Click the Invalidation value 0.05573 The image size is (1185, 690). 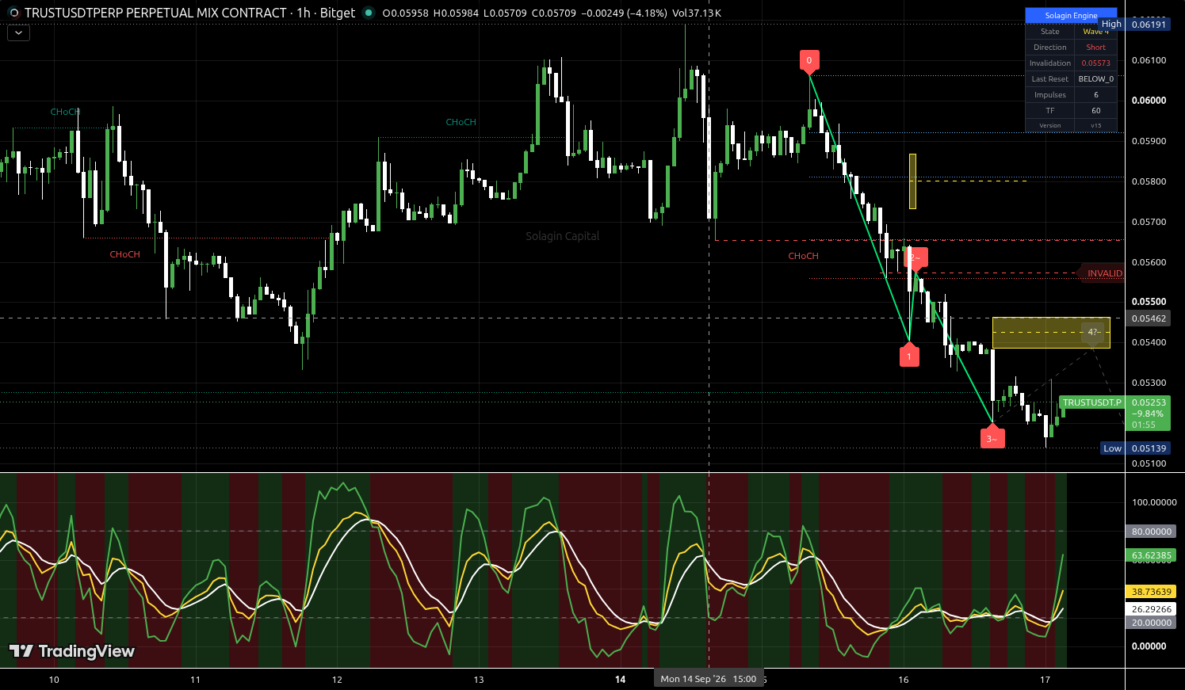click(1095, 63)
